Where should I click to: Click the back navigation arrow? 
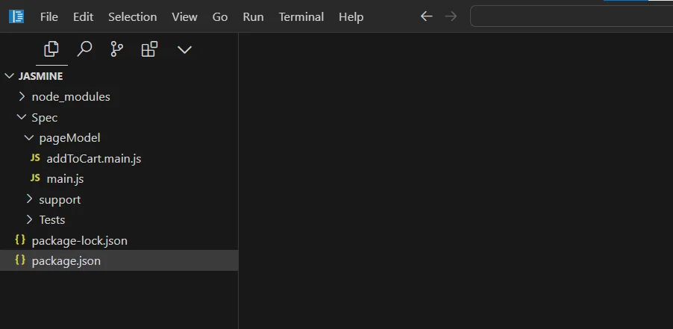[x=427, y=16]
